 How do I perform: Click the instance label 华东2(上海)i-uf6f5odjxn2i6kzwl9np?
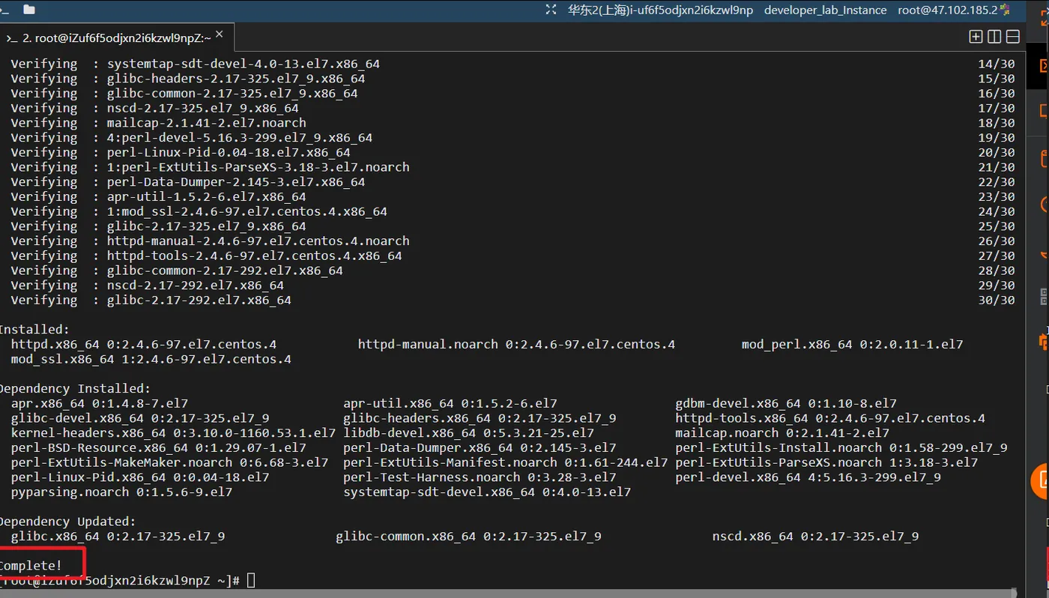(660, 10)
